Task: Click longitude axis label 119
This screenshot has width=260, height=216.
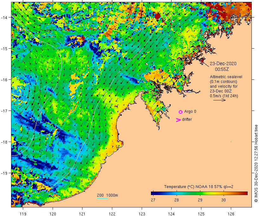Action: tap(23, 214)
